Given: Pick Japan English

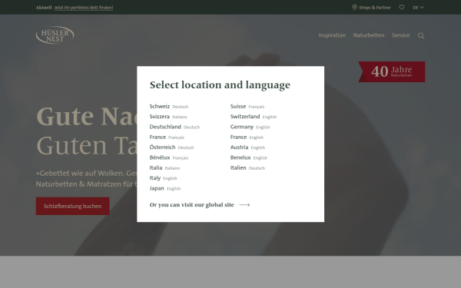Looking at the screenshot, I should pyautogui.click(x=165, y=188).
